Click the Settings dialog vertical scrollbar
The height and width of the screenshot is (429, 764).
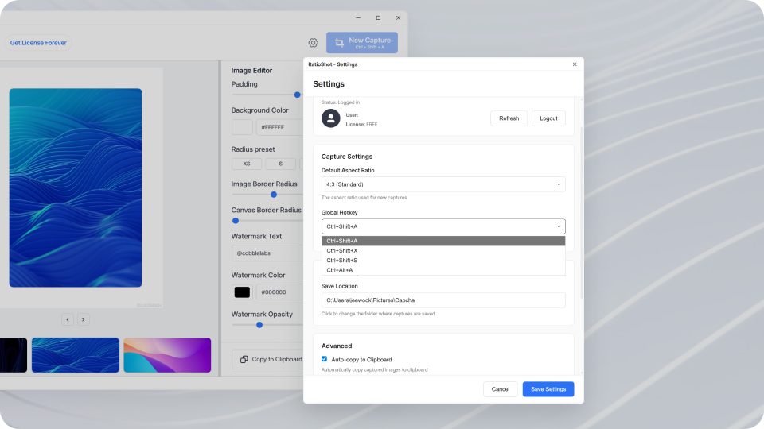pyautogui.click(x=582, y=213)
